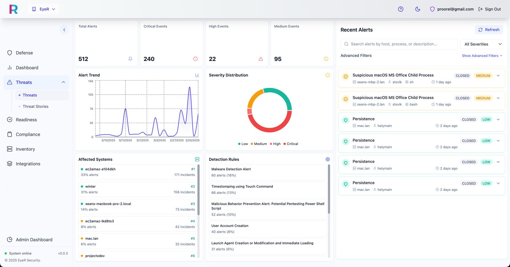
Task: Open Threat Stories sub-item
Action: pyautogui.click(x=42, y=106)
